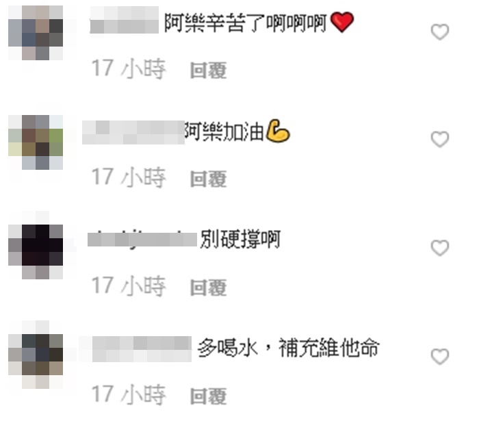Like the 阿樂加油 comment
This screenshot has width=479, height=432.
[x=439, y=140]
